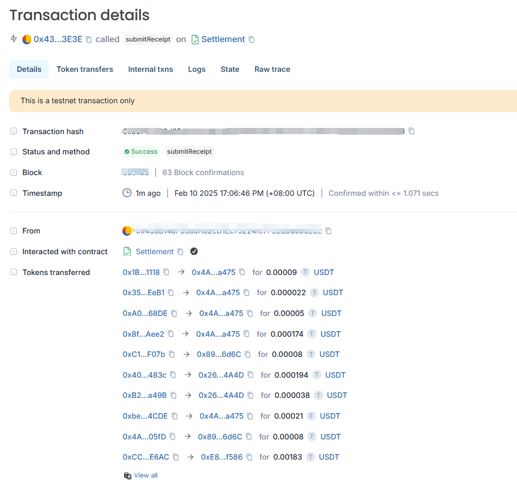517x486 pixels.
Task: Open the 0xCC...E6AC address link
Action: click(x=145, y=457)
